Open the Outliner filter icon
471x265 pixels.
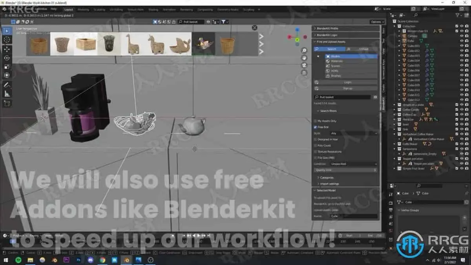[x=458, y=15]
